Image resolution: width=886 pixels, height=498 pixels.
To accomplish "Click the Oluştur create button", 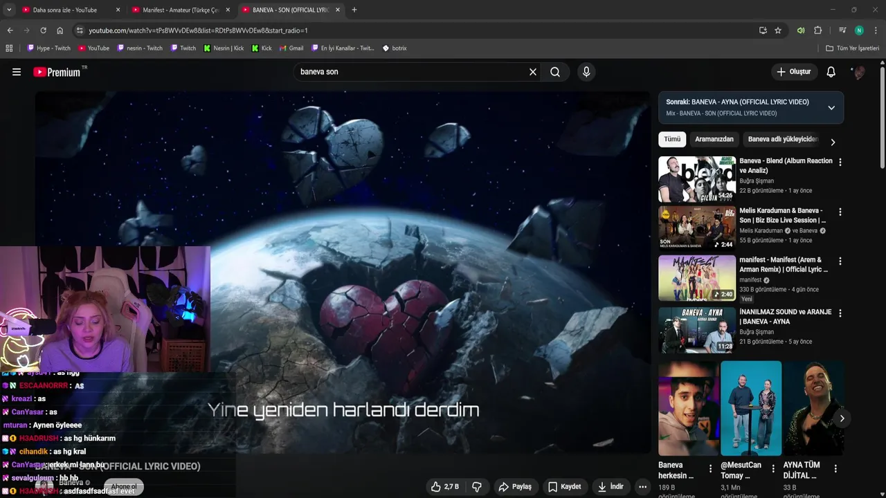I will pos(794,72).
